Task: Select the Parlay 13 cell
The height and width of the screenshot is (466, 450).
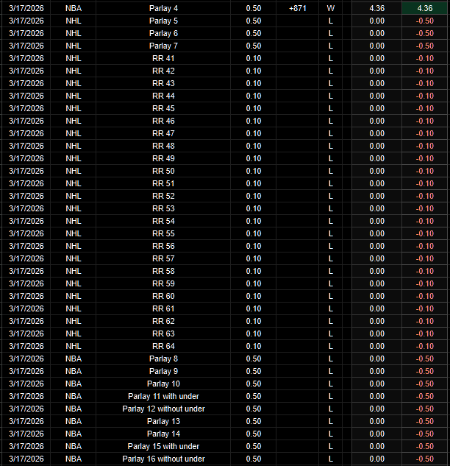Action: (x=163, y=421)
